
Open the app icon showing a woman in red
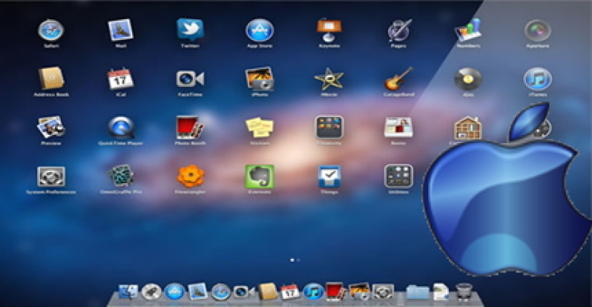click(x=398, y=128)
